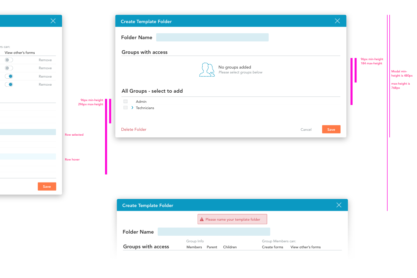Enable the topmost switch under View other's forms

9,60
